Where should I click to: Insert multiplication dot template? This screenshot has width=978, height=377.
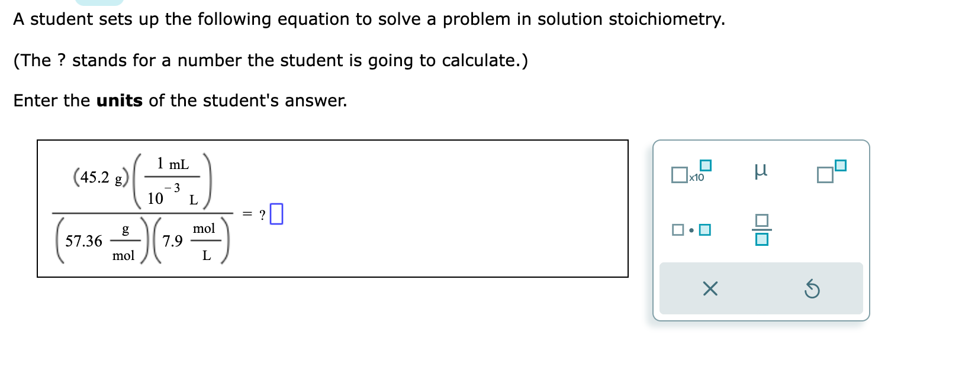pyautogui.click(x=691, y=230)
